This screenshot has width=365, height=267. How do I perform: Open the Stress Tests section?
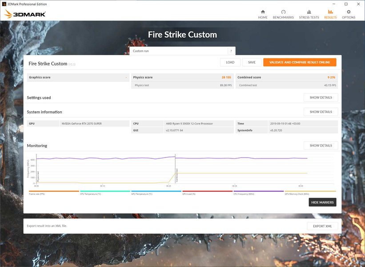tap(309, 14)
